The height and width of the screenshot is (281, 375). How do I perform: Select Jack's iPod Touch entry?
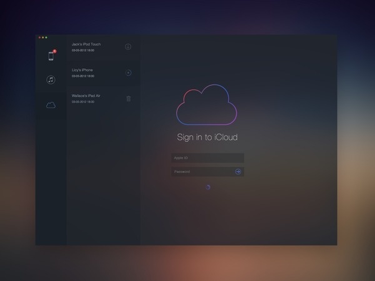click(x=103, y=47)
